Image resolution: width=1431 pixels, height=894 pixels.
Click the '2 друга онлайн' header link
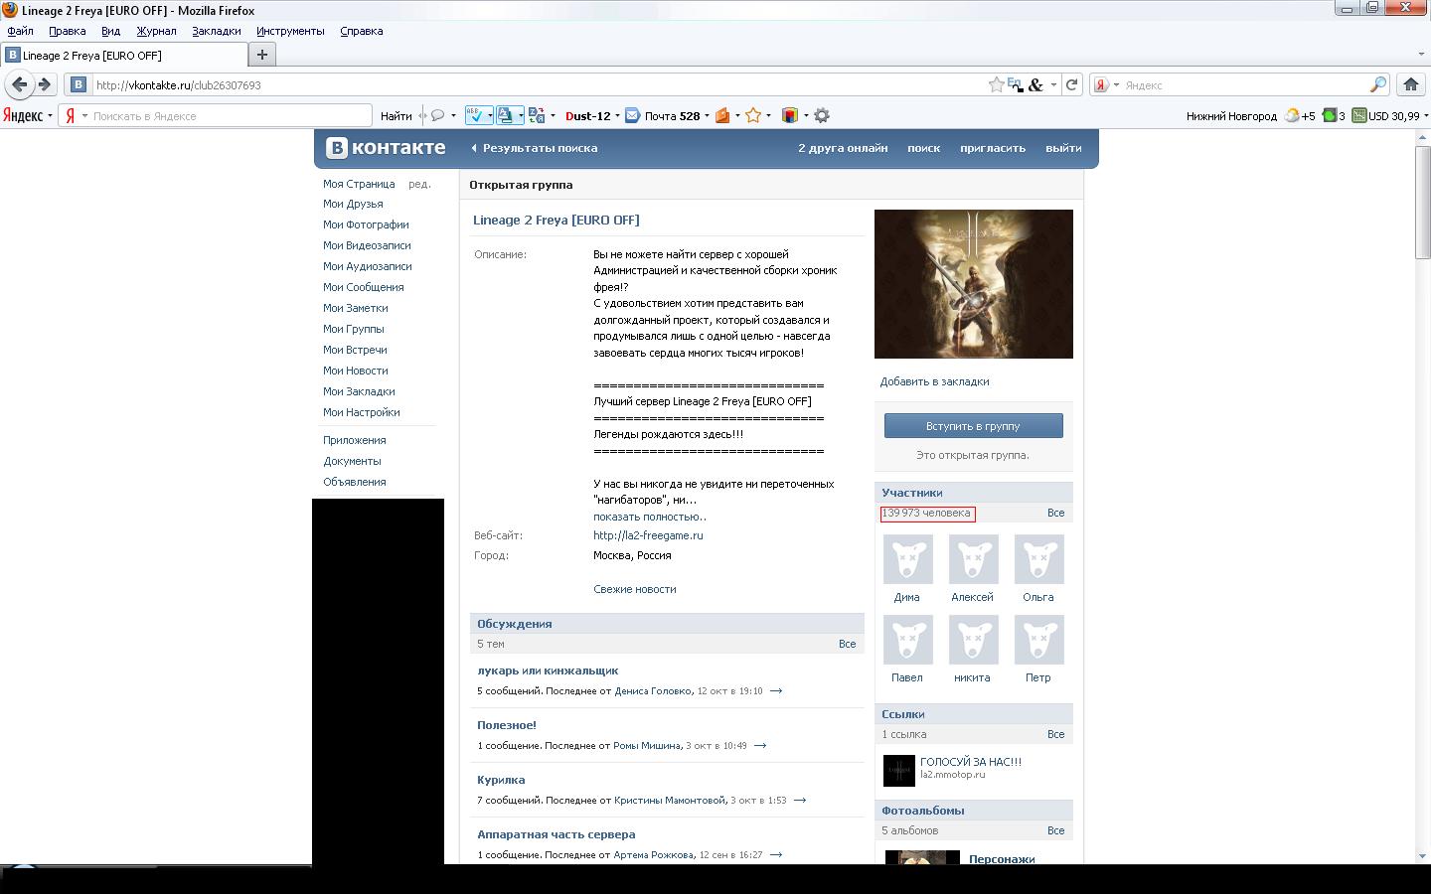[843, 148]
